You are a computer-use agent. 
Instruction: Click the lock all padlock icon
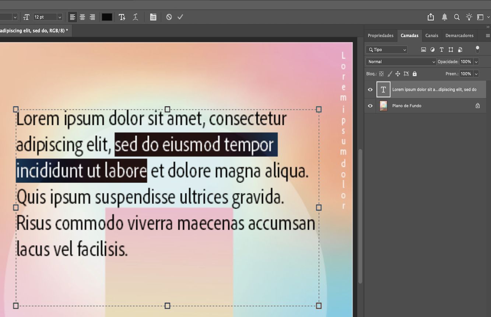coord(414,74)
